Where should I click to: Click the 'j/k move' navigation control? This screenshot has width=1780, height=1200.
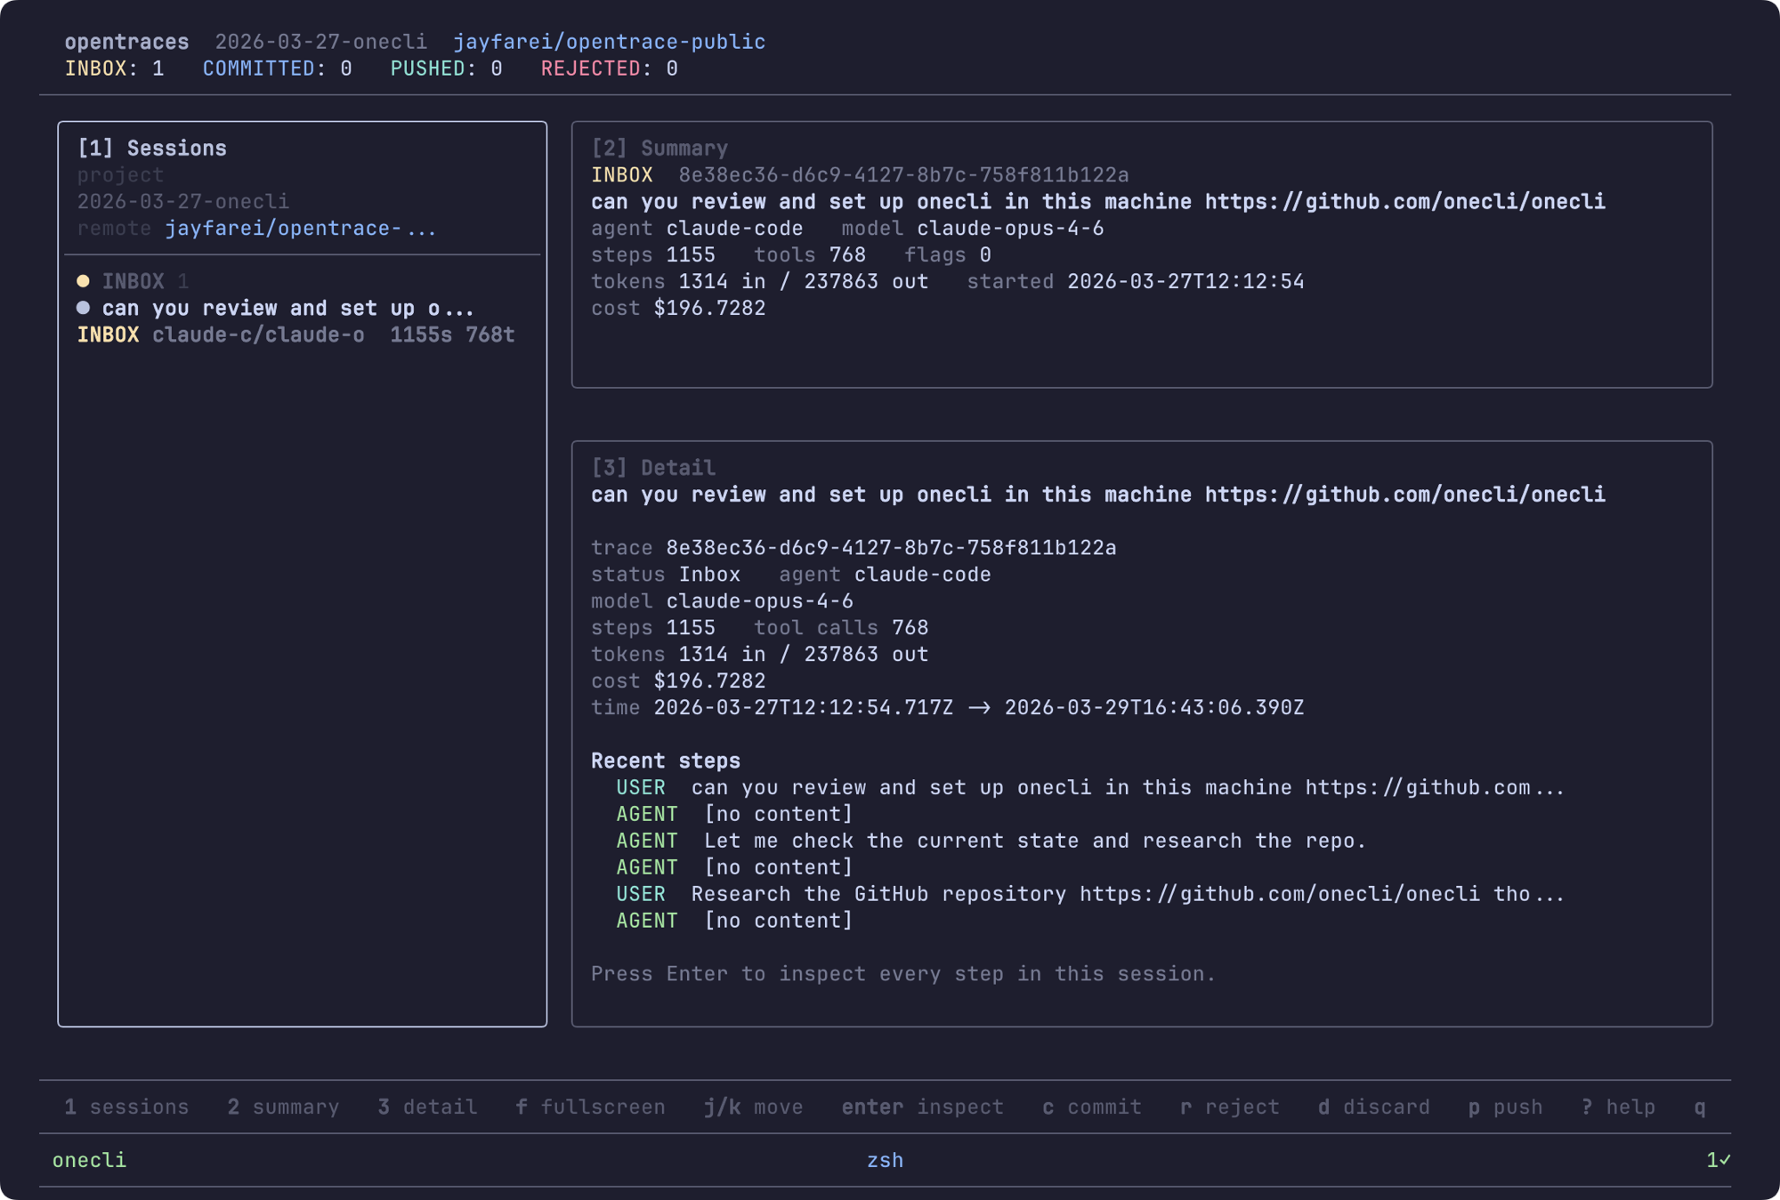[752, 1107]
